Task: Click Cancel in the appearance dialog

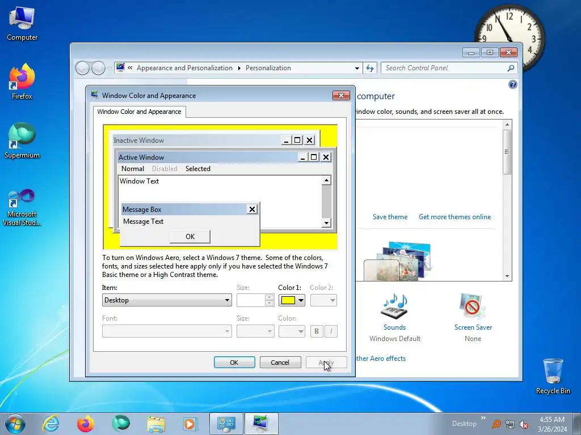Action: (280, 362)
